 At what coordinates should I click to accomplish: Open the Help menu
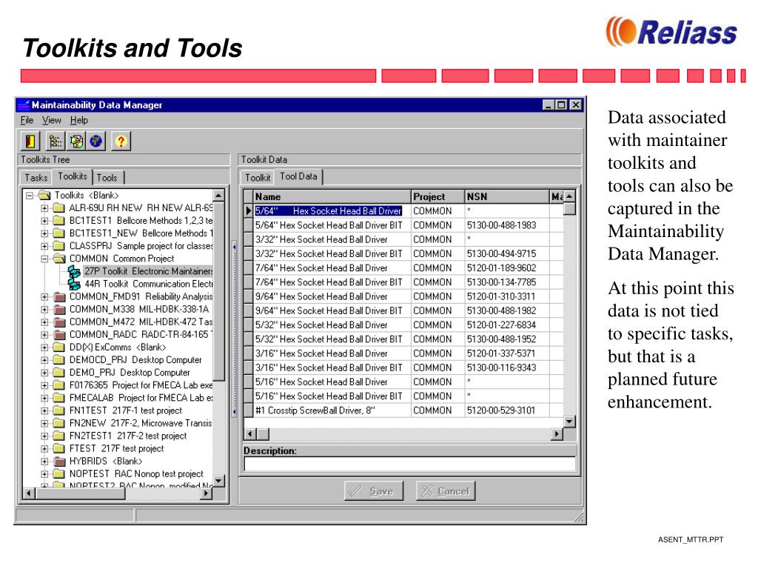(x=78, y=120)
